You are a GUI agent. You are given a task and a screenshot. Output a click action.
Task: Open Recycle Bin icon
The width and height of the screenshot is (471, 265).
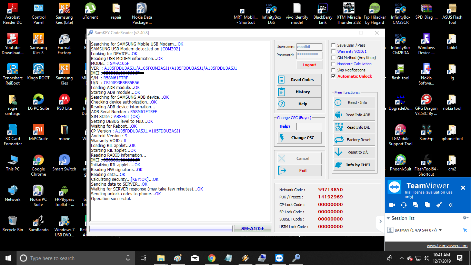pos(12,224)
